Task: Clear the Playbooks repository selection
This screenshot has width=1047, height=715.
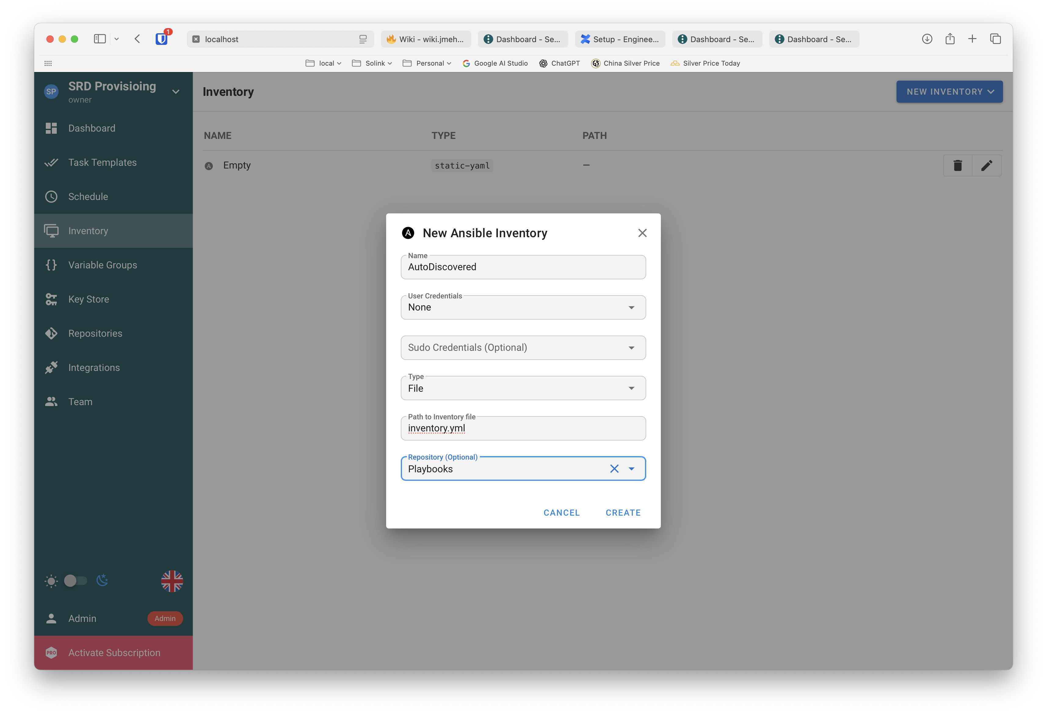Action: [x=614, y=469]
